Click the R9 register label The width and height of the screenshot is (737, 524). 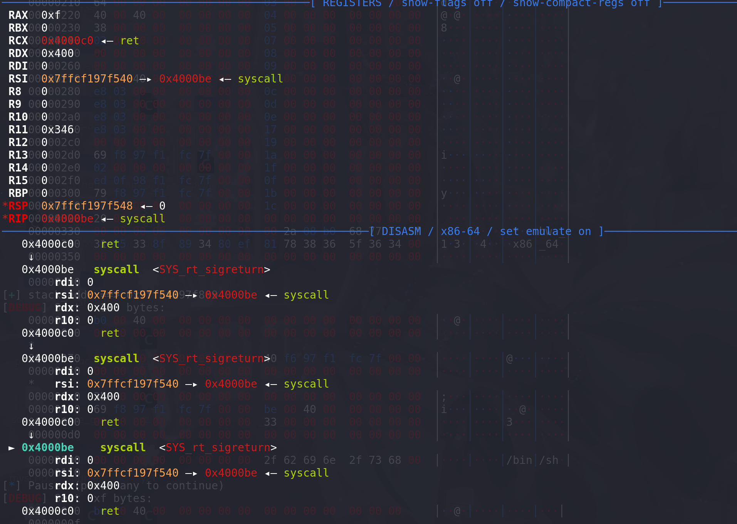(x=15, y=104)
